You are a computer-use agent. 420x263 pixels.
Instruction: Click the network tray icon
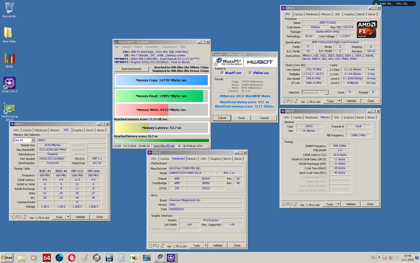coord(390,258)
